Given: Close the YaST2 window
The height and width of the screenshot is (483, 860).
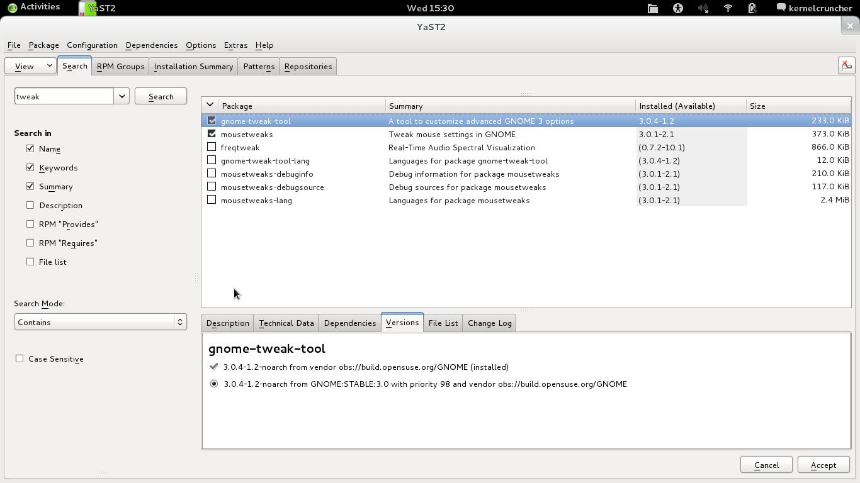Looking at the screenshot, I should 850,26.
